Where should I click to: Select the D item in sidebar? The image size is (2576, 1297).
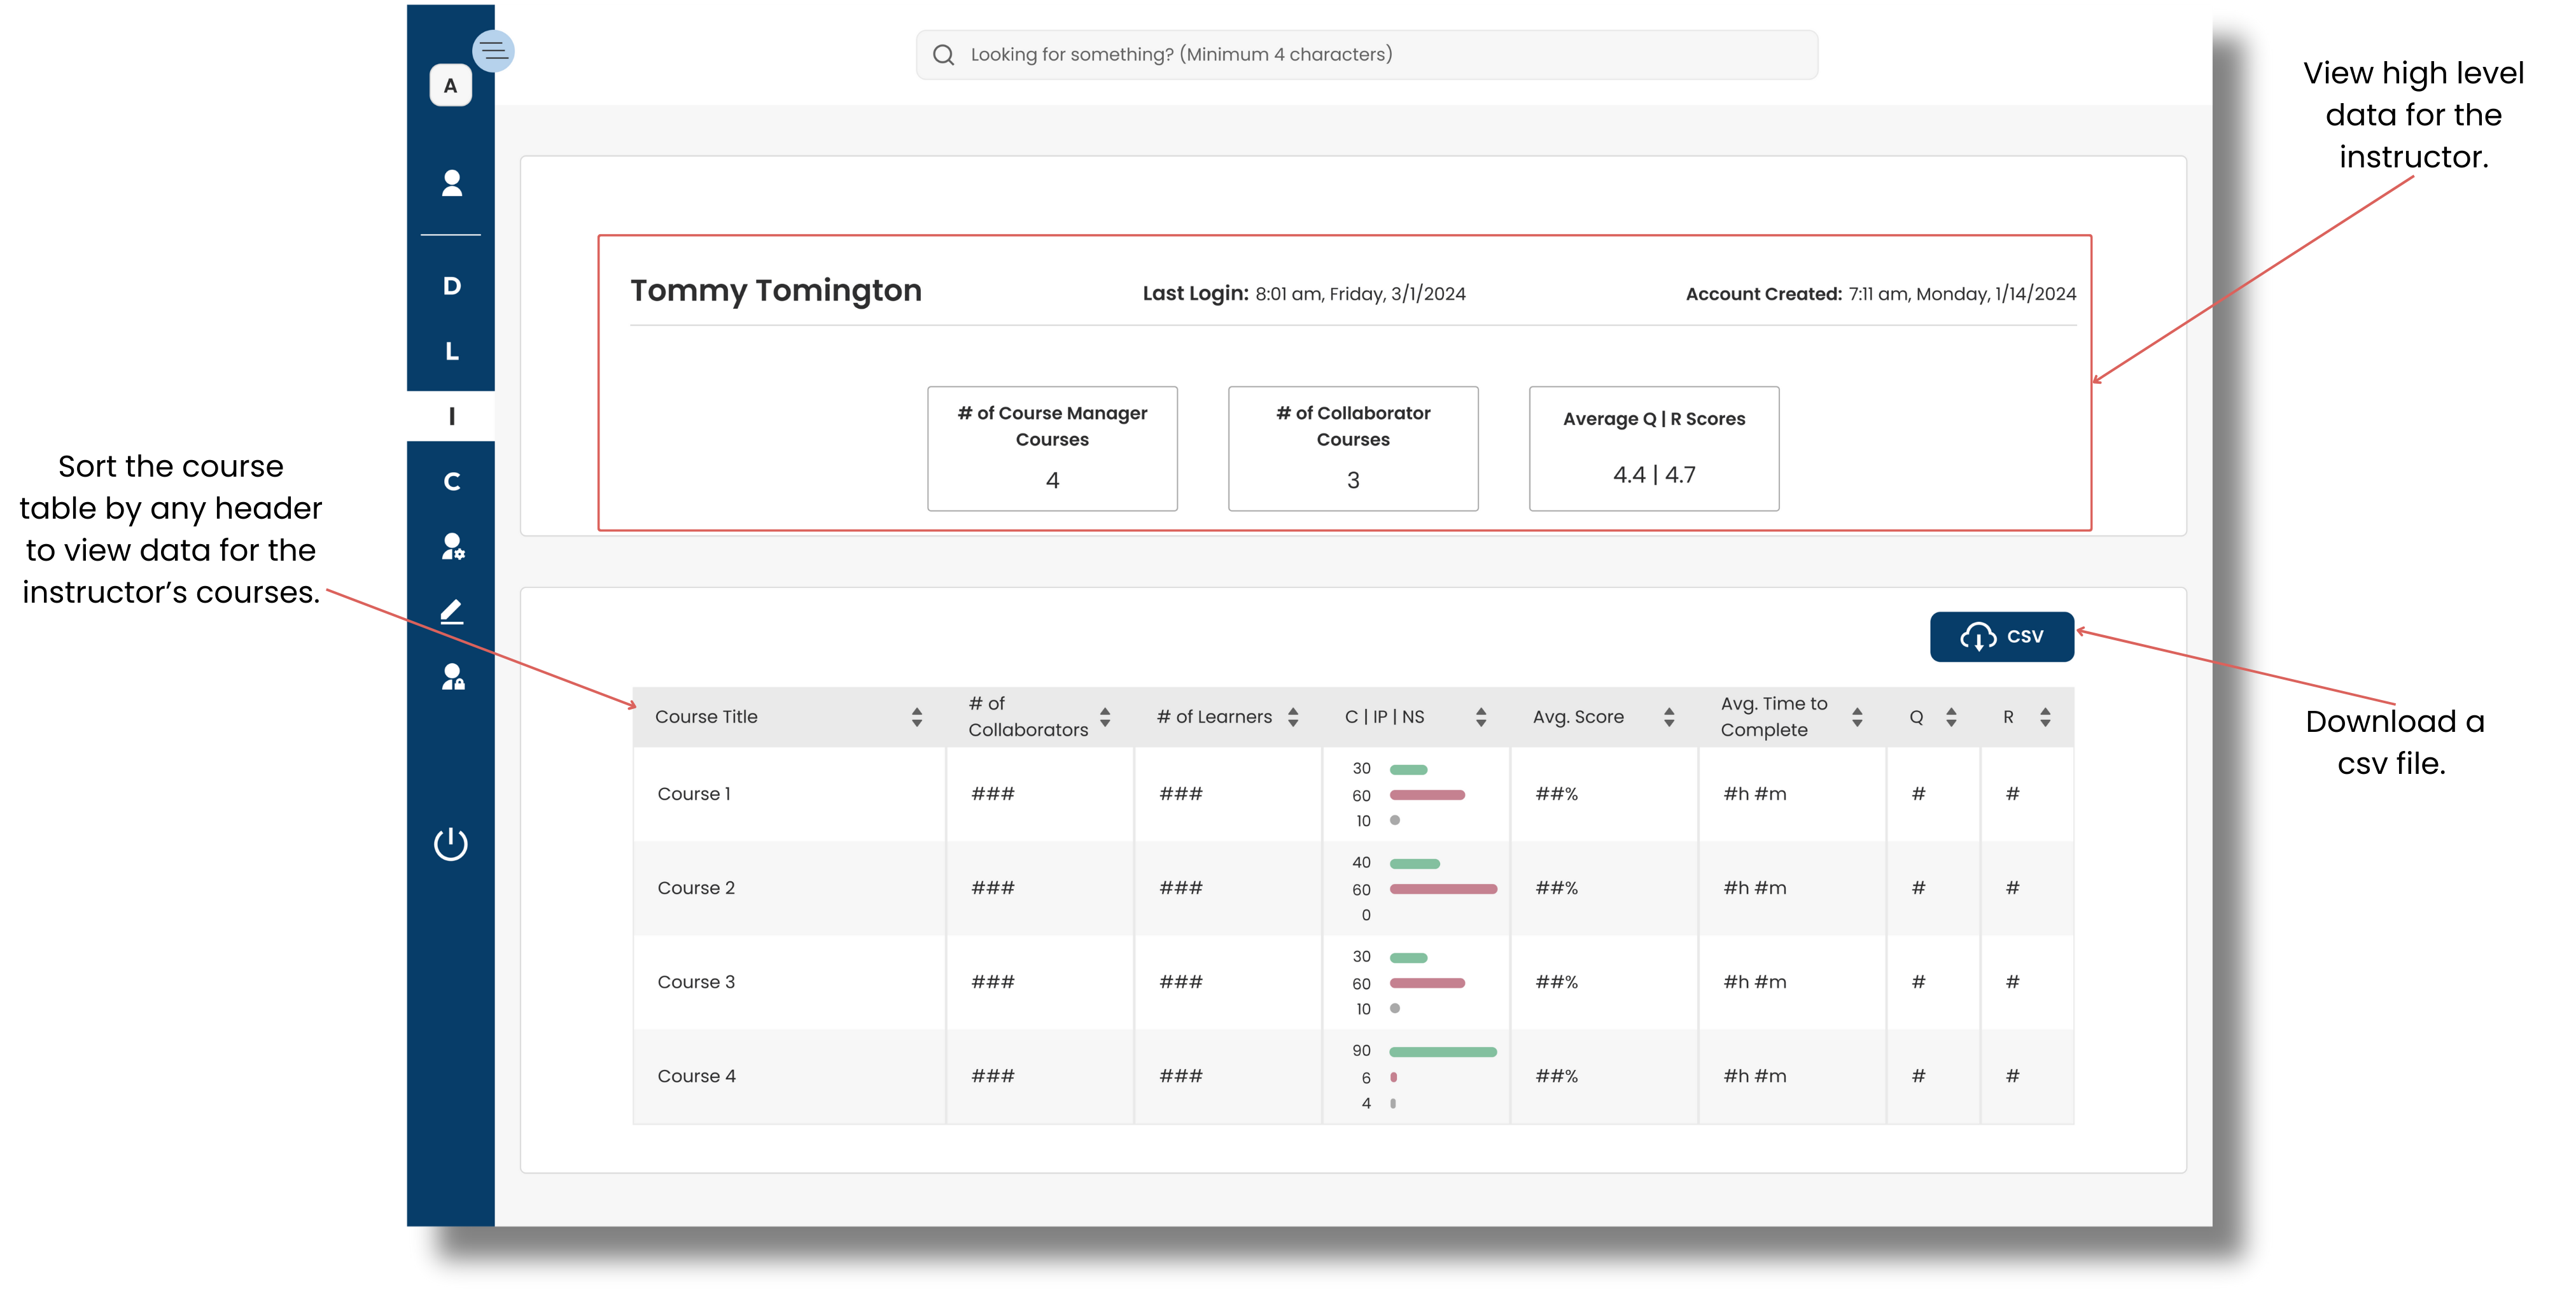451,286
